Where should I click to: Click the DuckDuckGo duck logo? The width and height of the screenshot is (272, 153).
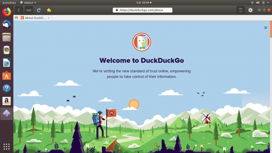(x=142, y=42)
